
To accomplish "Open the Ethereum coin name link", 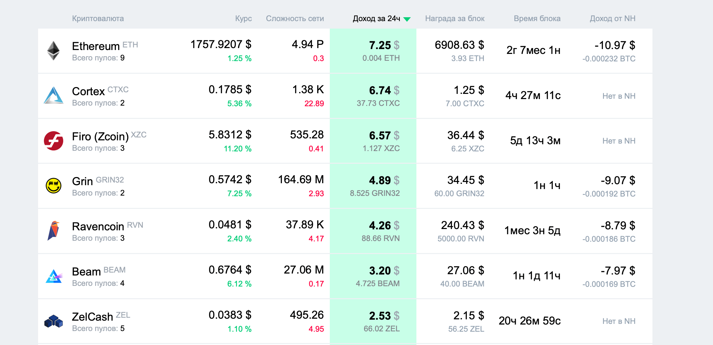I will click(x=96, y=46).
